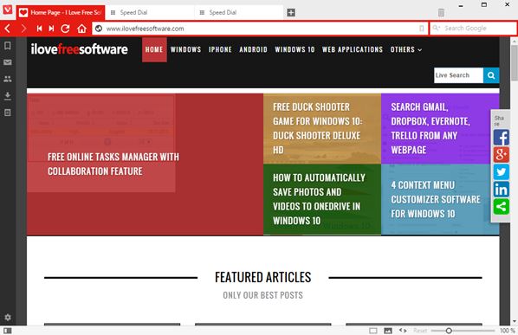This screenshot has height=335, width=518.
Task: Select HOME in the site navigation
Action: (x=154, y=49)
